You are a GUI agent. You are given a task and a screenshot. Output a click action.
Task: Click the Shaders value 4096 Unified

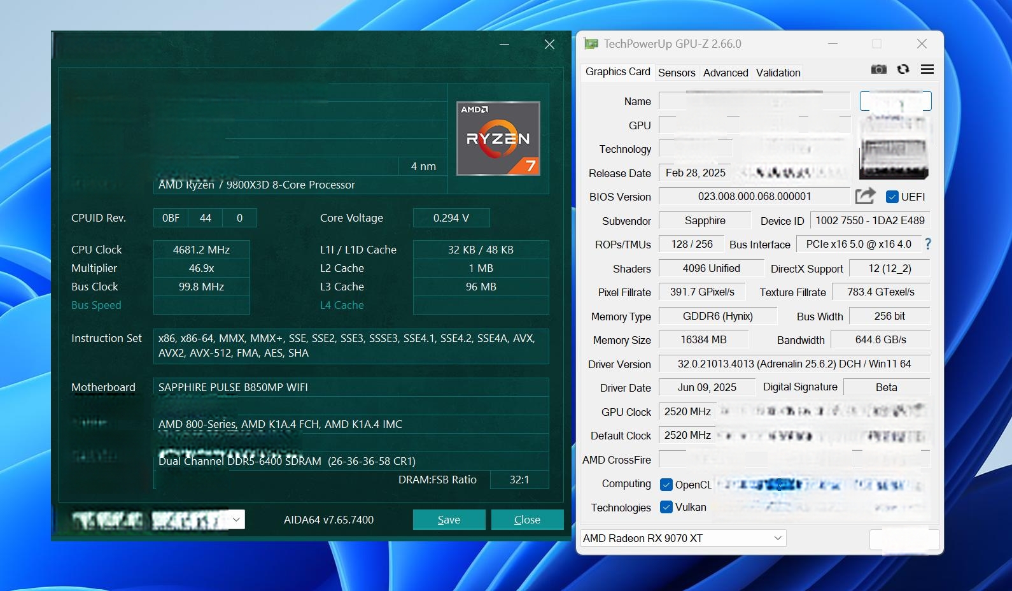click(712, 268)
